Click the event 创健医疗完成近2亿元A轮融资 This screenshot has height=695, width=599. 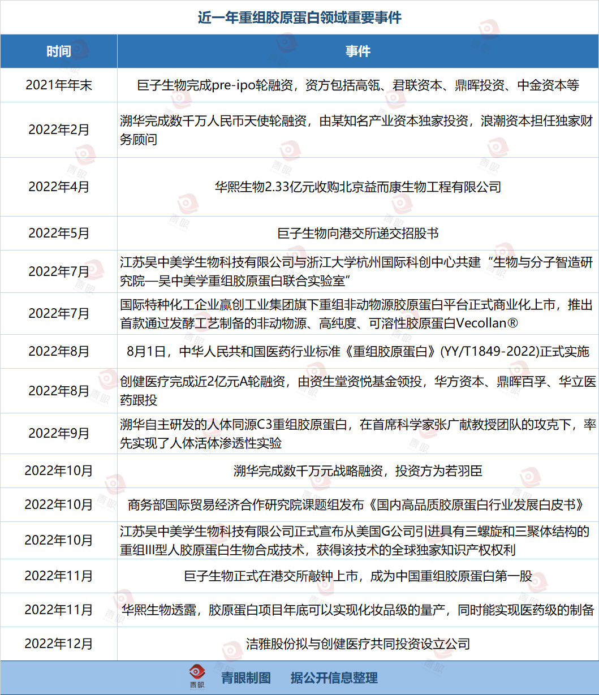358,391
